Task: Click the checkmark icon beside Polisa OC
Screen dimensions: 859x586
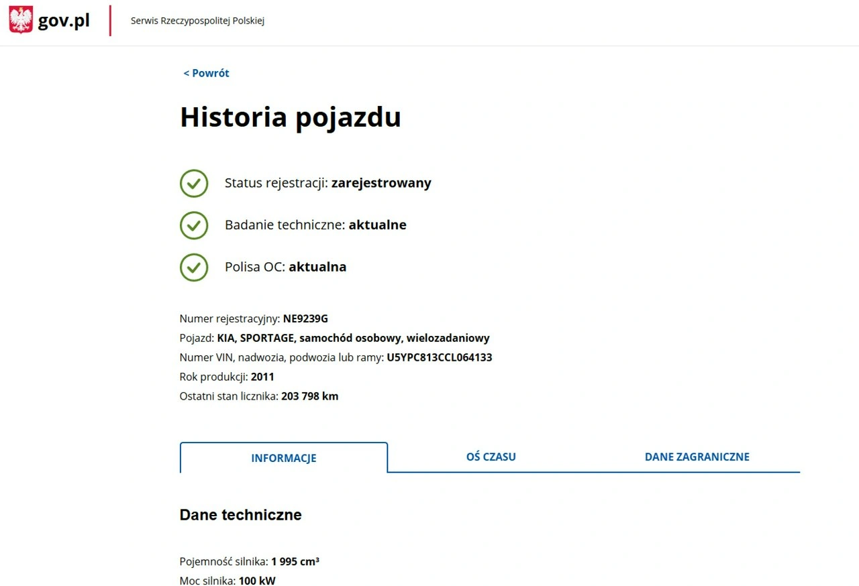Action: pos(194,267)
